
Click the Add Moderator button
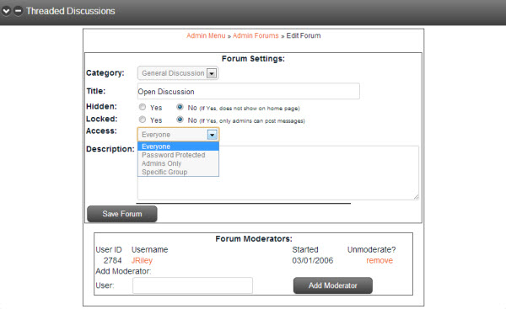[x=333, y=285]
